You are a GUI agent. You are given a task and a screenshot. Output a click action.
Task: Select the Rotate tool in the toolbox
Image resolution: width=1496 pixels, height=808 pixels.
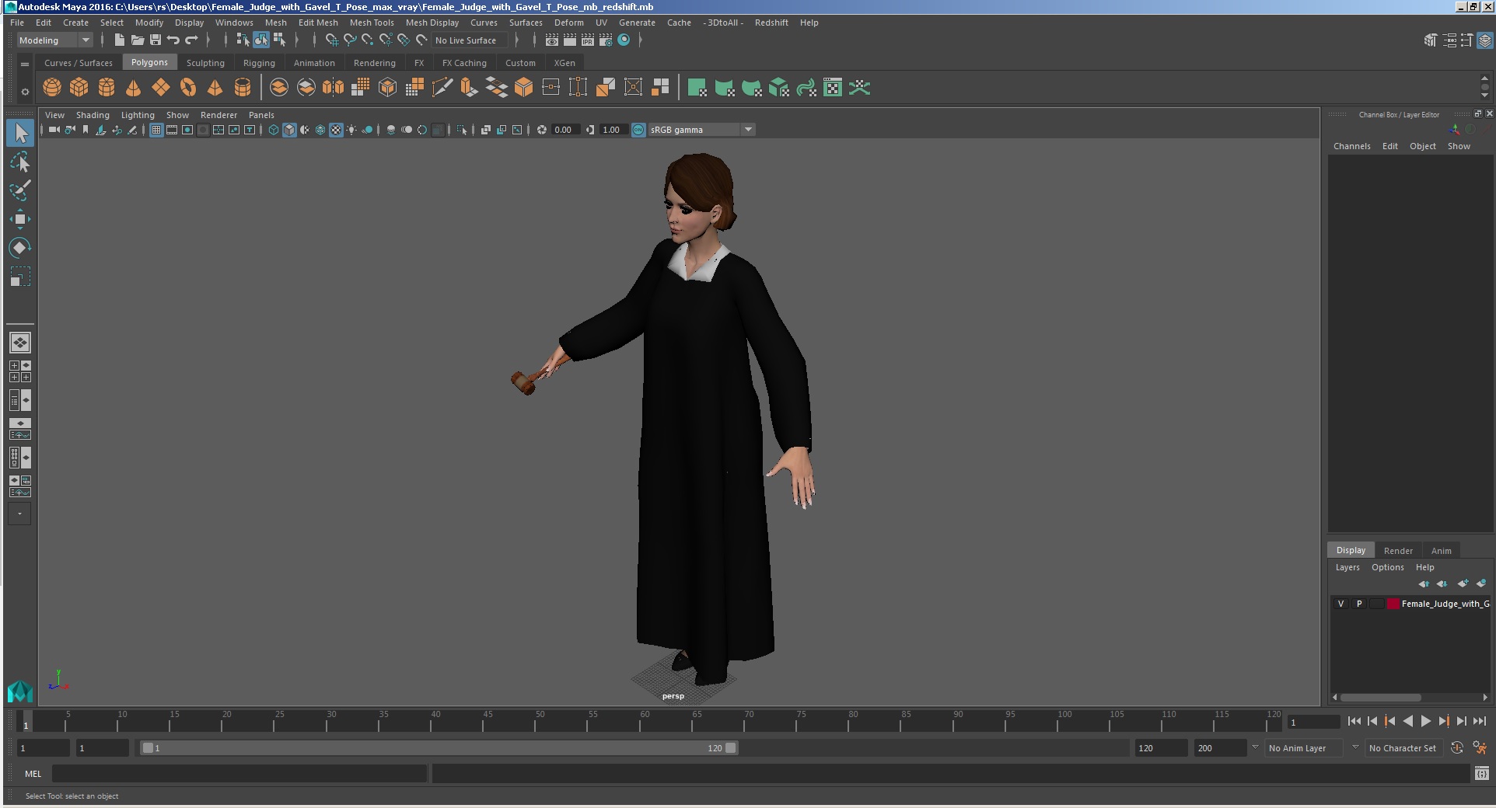[x=20, y=248]
